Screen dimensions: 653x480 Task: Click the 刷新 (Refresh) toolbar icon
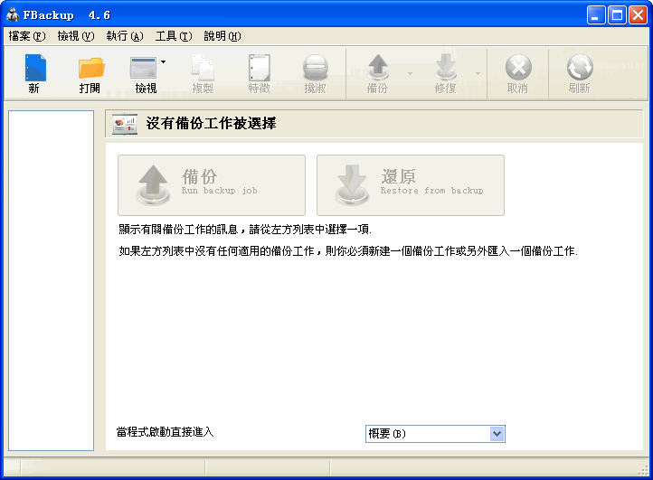click(x=579, y=74)
